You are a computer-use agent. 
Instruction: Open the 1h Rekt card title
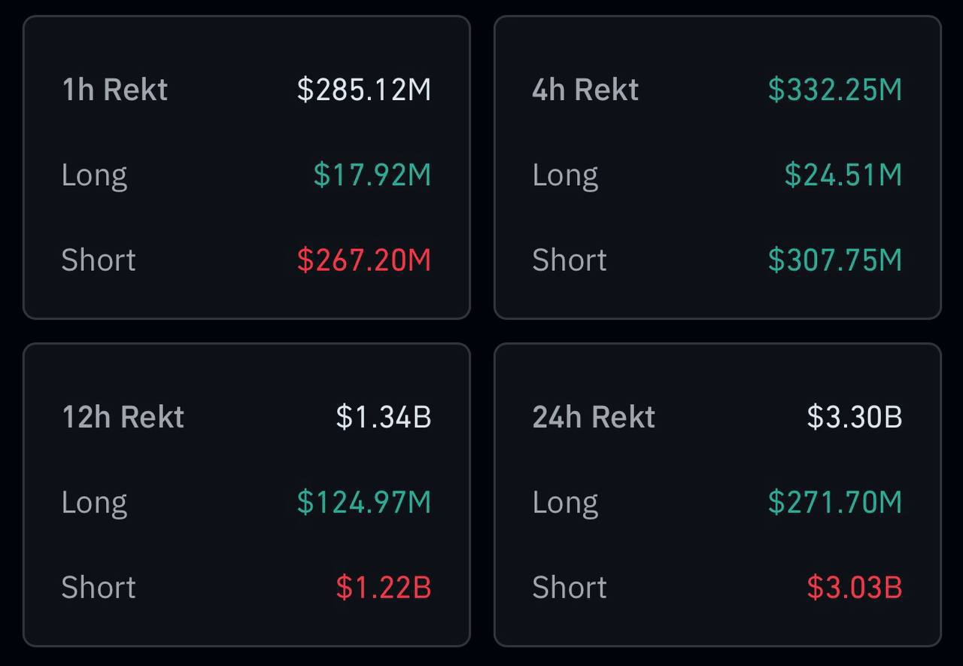pos(115,90)
